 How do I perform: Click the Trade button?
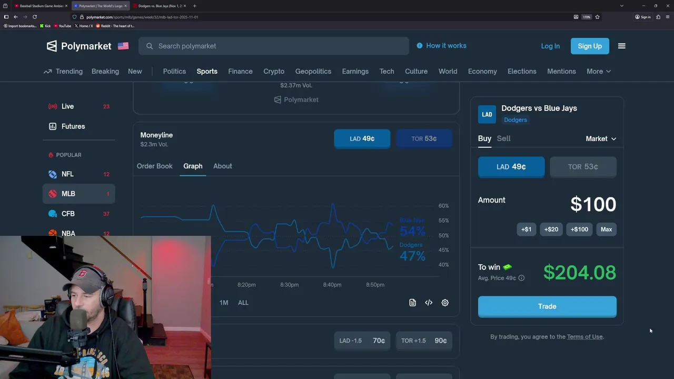[547, 306]
